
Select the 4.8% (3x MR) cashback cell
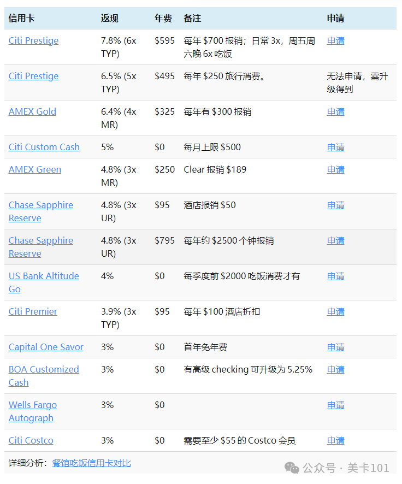119,176
